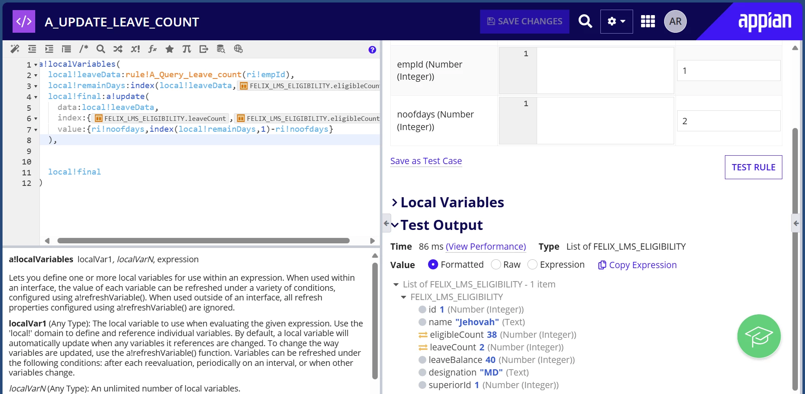Open the AR user avatar menu
This screenshot has height=394, width=805.
pos(675,21)
